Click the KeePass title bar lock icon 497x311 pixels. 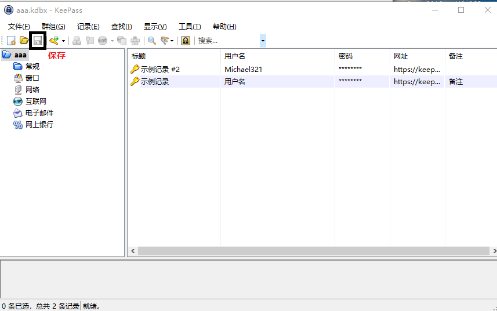click(9, 10)
